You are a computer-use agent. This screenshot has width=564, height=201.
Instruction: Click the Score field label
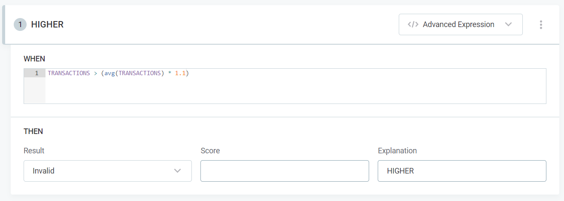pos(210,151)
